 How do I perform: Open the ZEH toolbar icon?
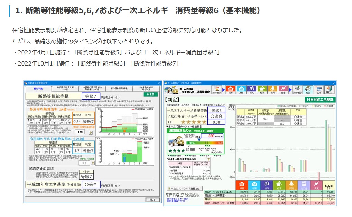tap(318, 89)
